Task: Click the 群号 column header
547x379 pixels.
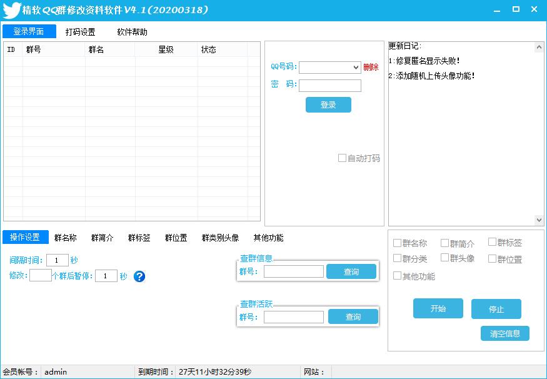Action: [54, 49]
